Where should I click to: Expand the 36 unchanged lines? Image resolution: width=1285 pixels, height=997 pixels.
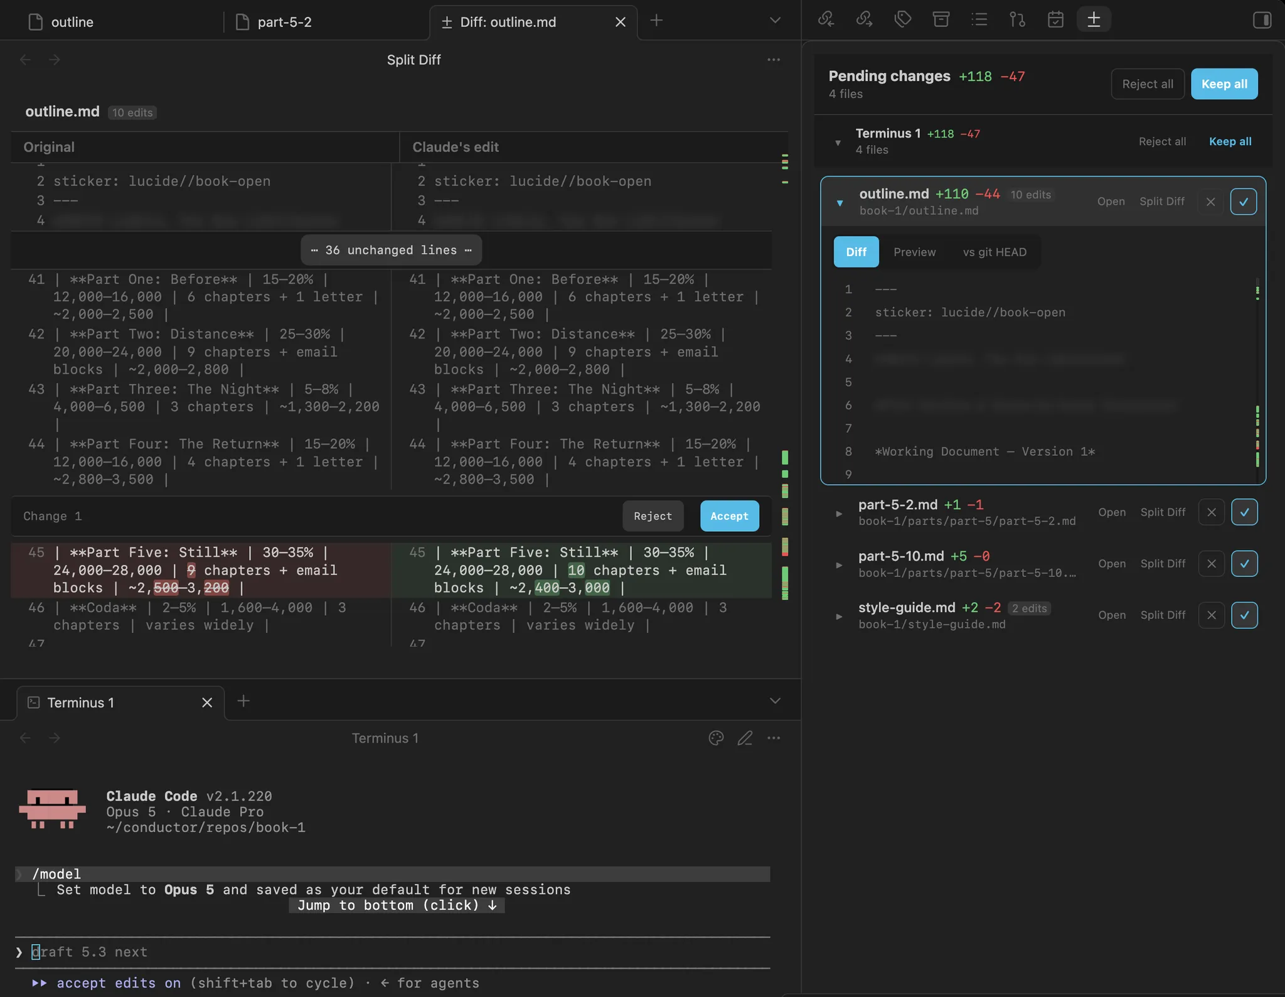pos(392,250)
